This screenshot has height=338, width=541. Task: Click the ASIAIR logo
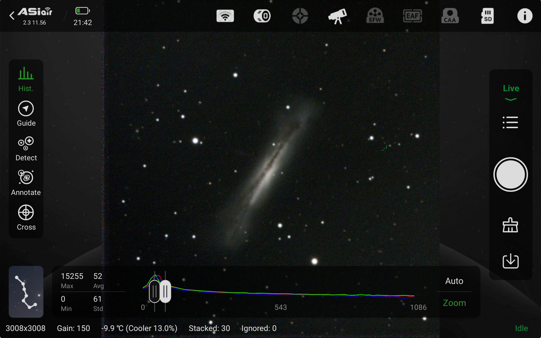(35, 12)
